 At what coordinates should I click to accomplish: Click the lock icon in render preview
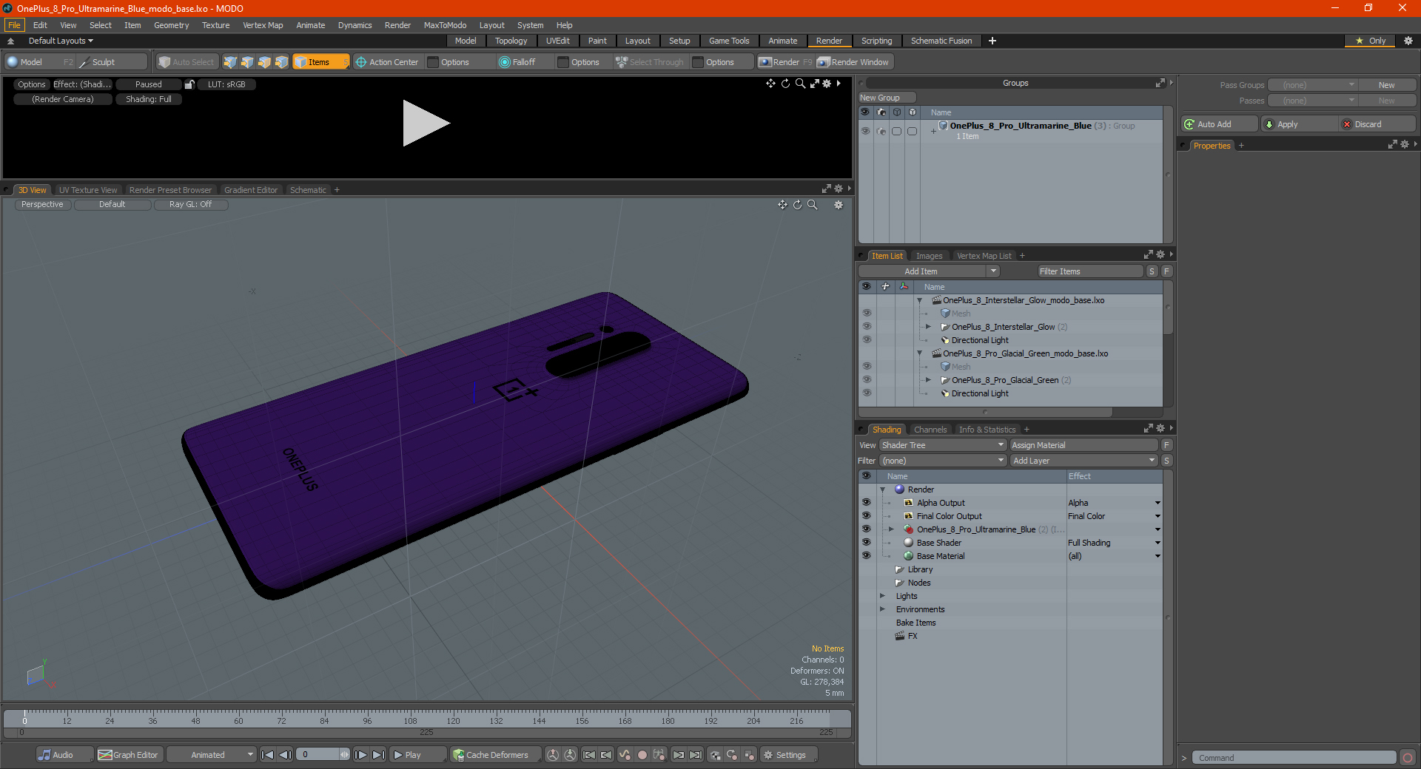189,84
